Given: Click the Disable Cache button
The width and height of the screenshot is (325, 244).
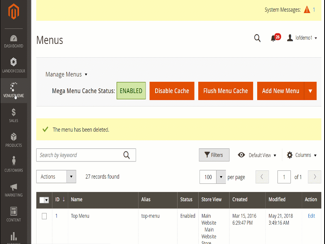Looking at the screenshot, I should point(172,91).
